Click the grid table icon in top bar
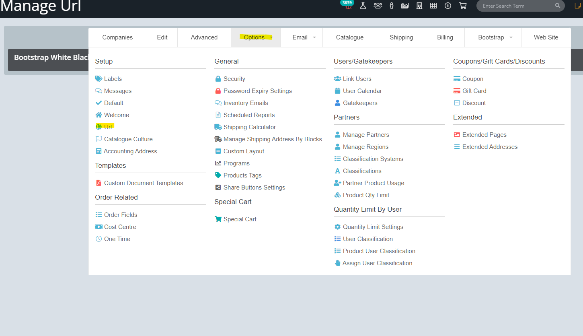Image resolution: width=583 pixels, height=336 pixels. 433,6
